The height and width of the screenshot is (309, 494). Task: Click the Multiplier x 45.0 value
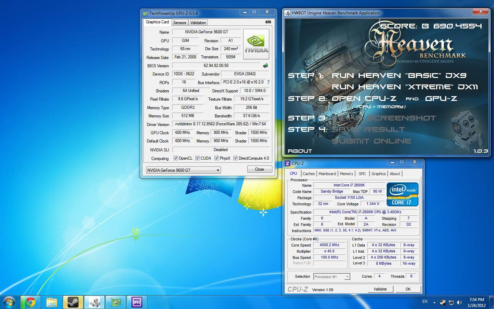pyautogui.click(x=329, y=251)
